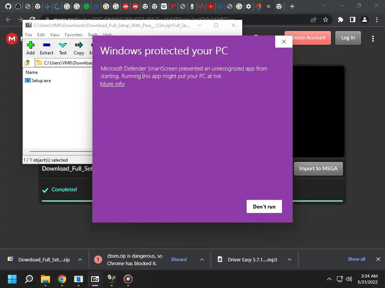The height and width of the screenshot is (288, 385).
Task: Close the Chrome downloads bar
Action: (x=378, y=259)
